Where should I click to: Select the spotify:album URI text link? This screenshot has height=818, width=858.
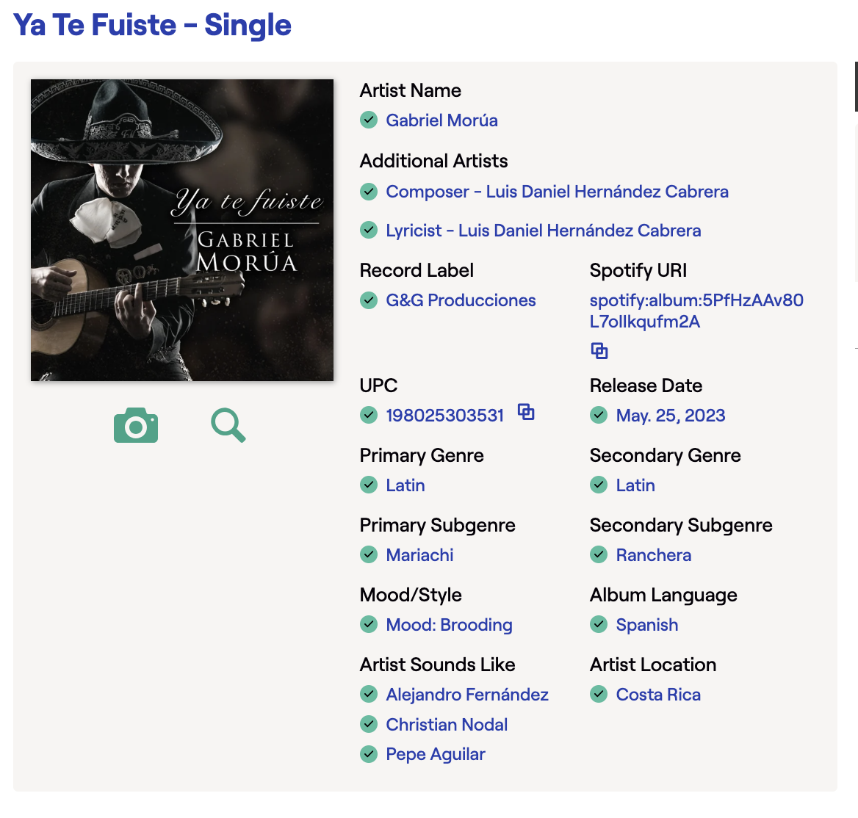pyautogui.click(x=696, y=311)
